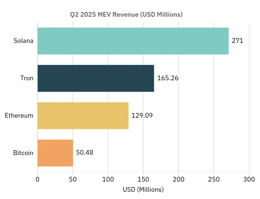Click the Bitcoin value label 50.48
Image resolution: width=260 pixels, height=199 pixels.
click(x=85, y=153)
